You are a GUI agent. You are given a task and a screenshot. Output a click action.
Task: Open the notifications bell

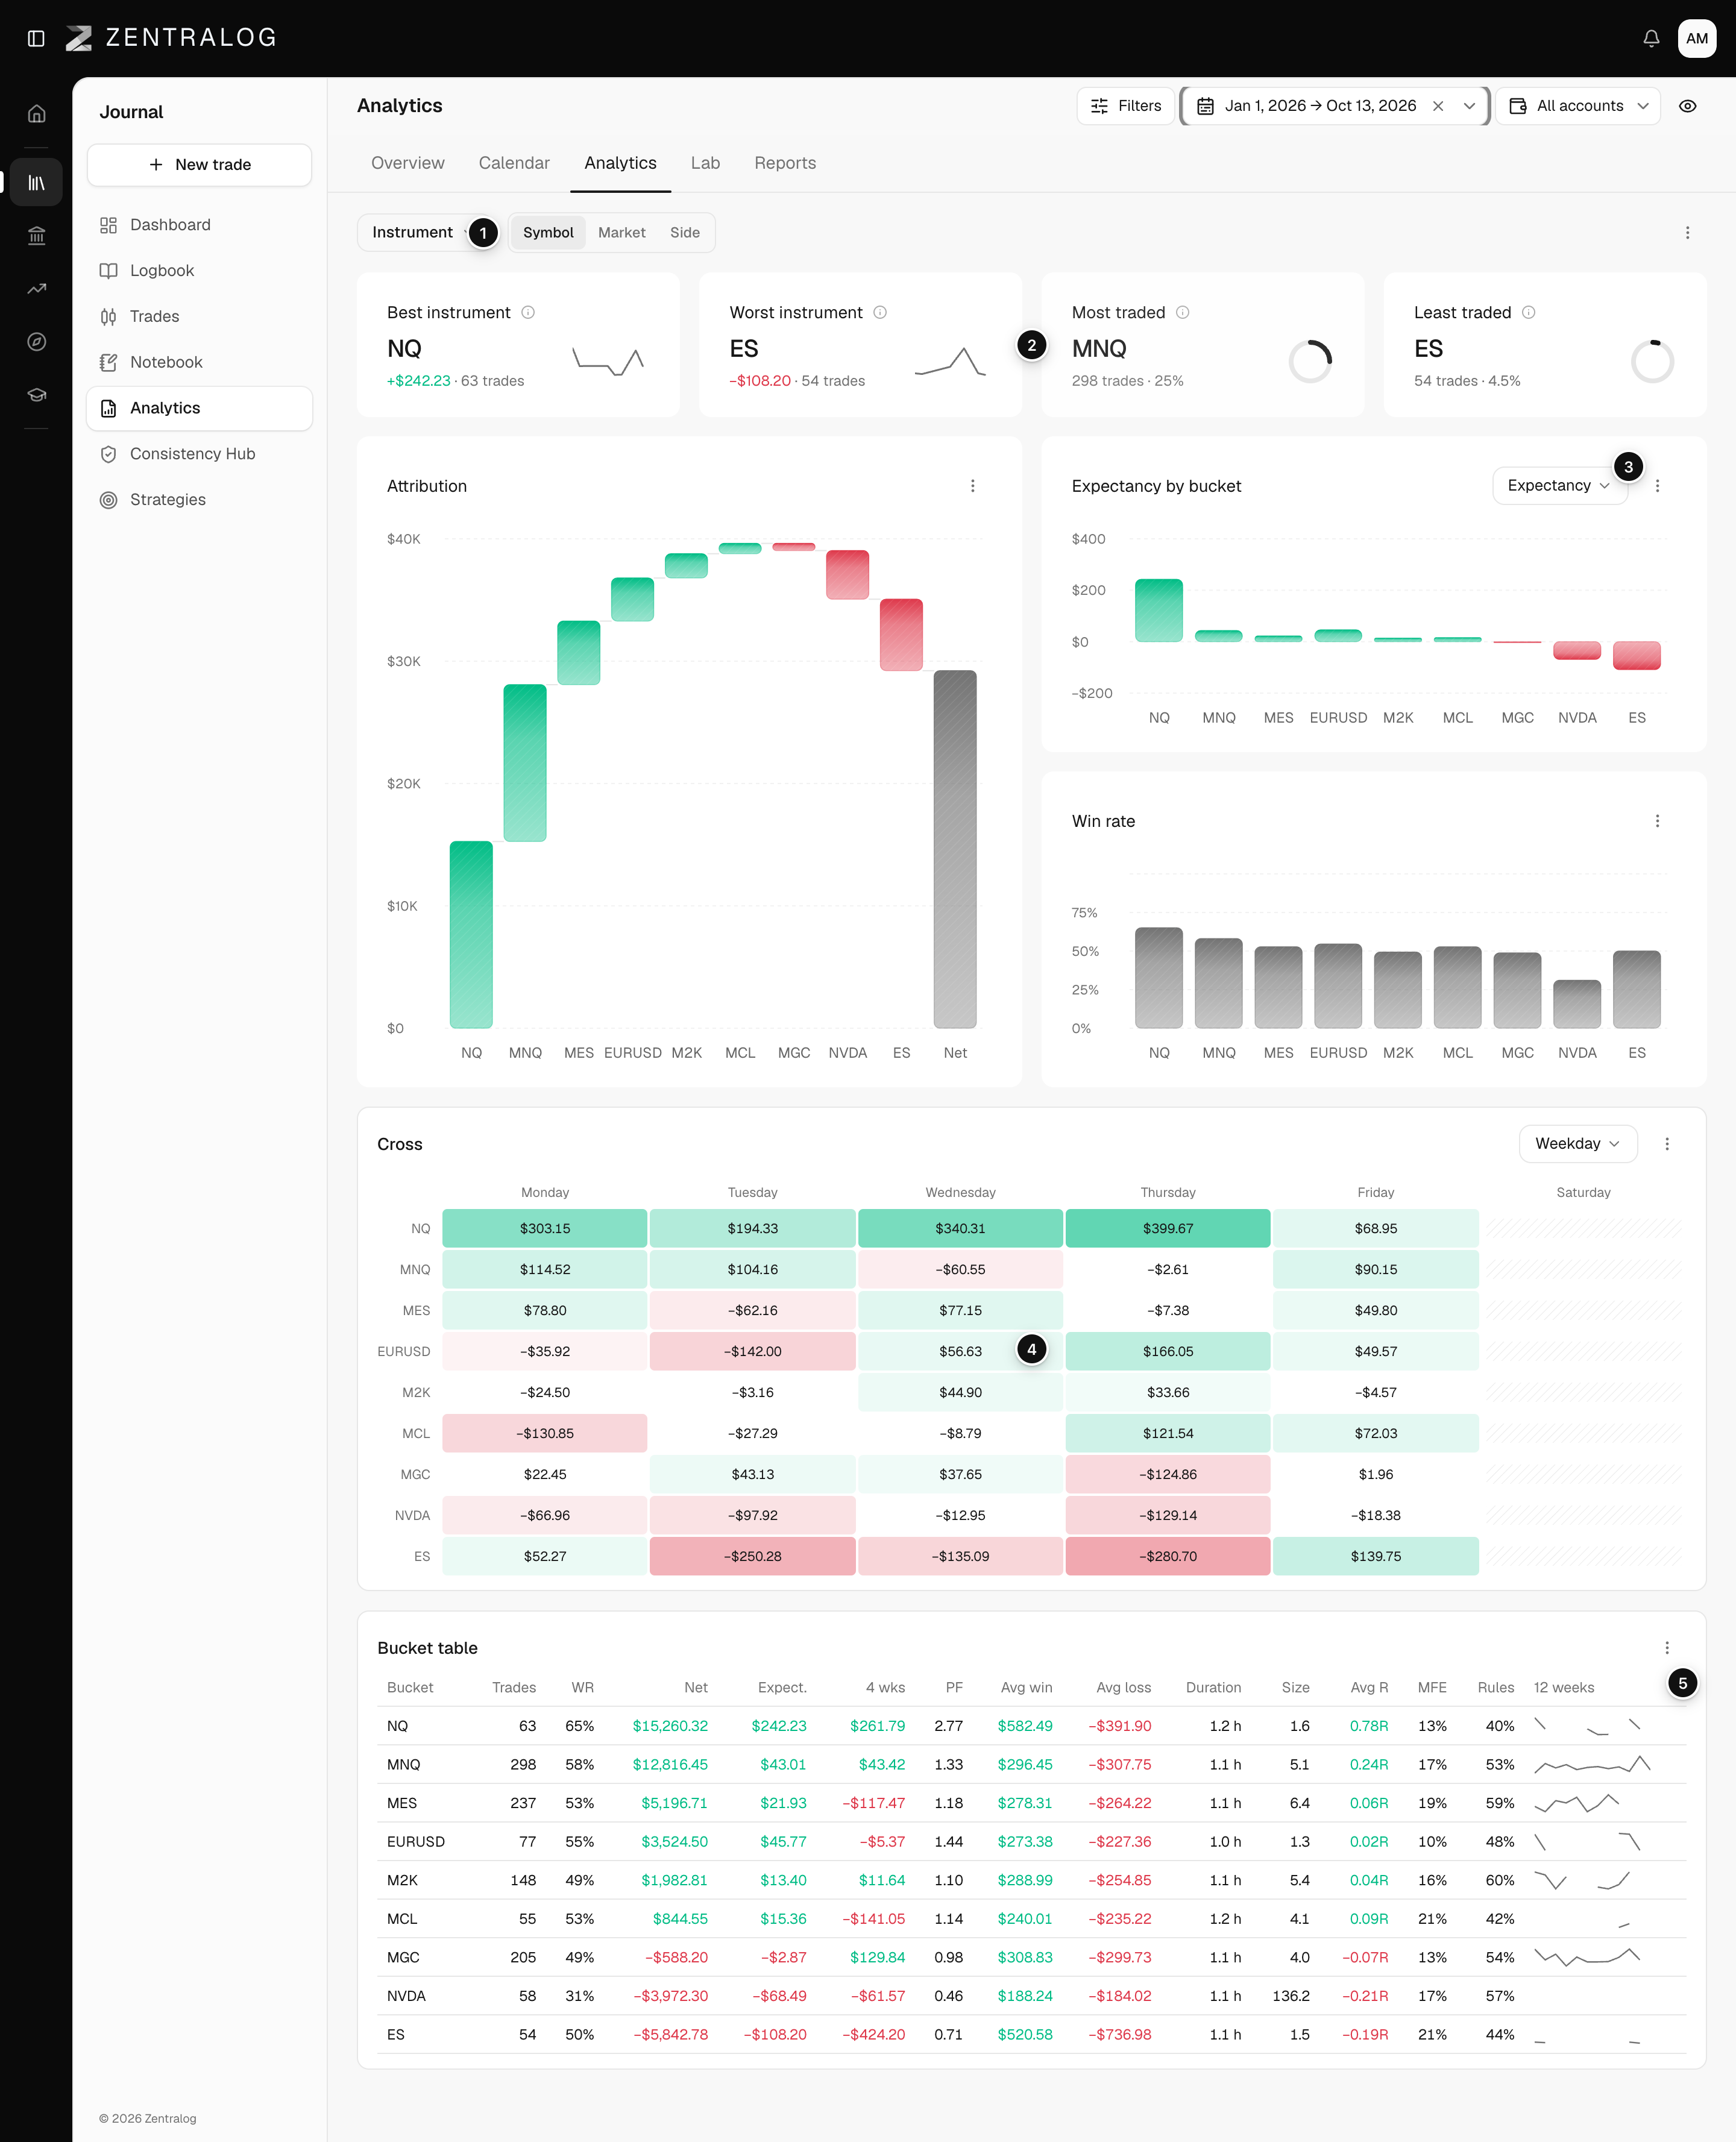click(1651, 38)
